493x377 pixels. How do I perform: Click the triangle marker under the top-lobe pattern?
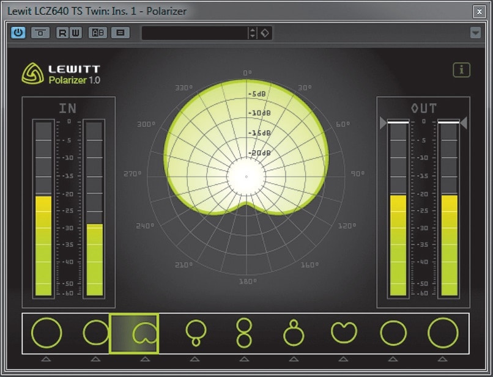click(294, 359)
